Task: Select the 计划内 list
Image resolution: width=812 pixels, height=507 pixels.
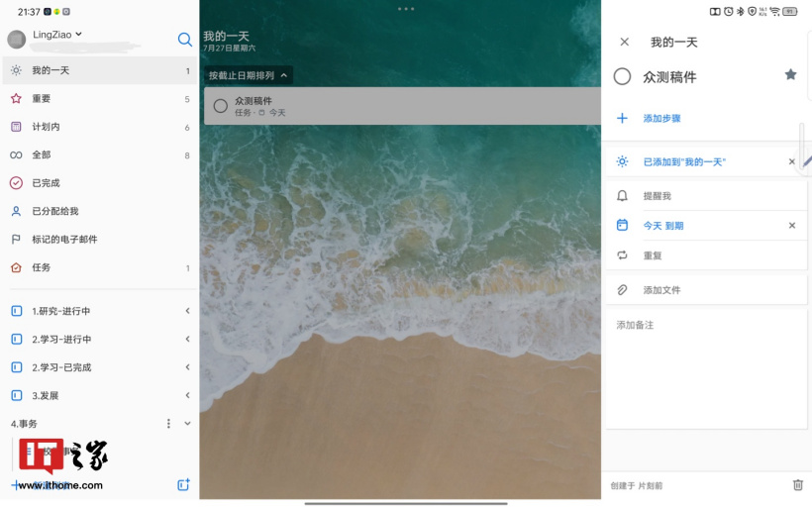Action: click(x=46, y=127)
